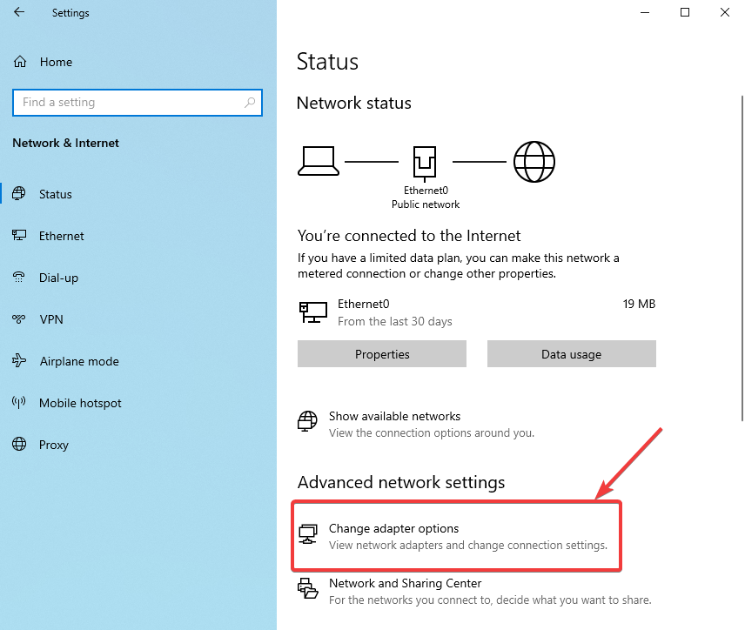Click the Proxy icon in the sidebar
The height and width of the screenshot is (630, 745).
[19, 445]
